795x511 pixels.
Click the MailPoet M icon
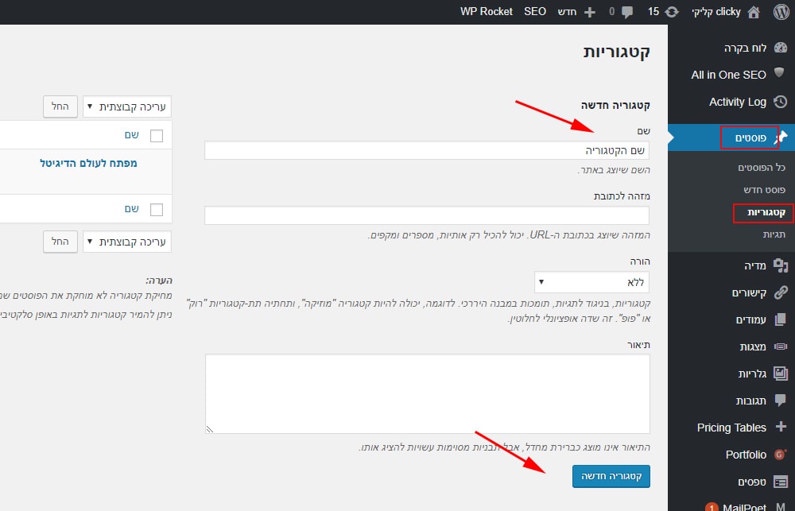(781, 506)
